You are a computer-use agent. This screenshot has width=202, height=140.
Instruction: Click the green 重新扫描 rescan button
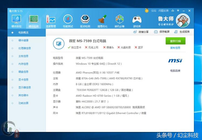click(175, 41)
